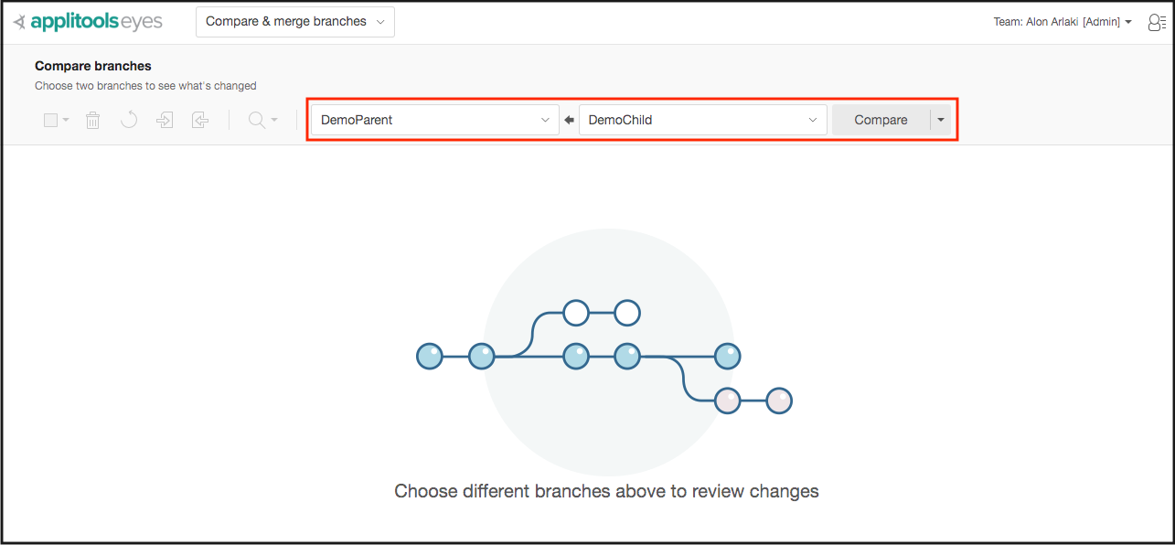Open the DemoChild branch selector
The image size is (1175, 545).
[x=702, y=119]
